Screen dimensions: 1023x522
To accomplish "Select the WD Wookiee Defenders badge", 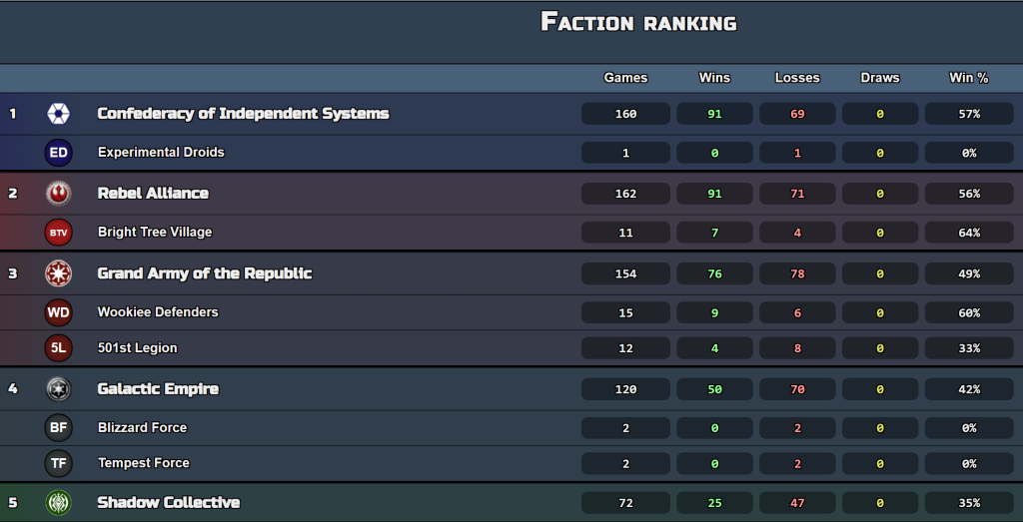I will [x=58, y=312].
